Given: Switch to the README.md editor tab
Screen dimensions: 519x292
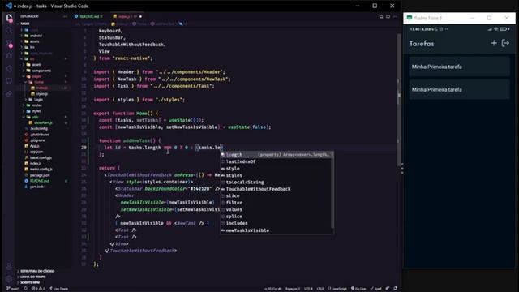Looking at the screenshot, I should (x=88, y=16).
